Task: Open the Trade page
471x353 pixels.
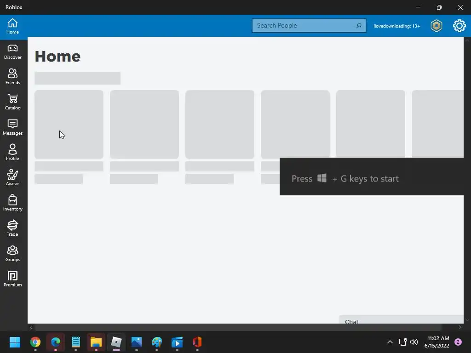Action: (12, 228)
